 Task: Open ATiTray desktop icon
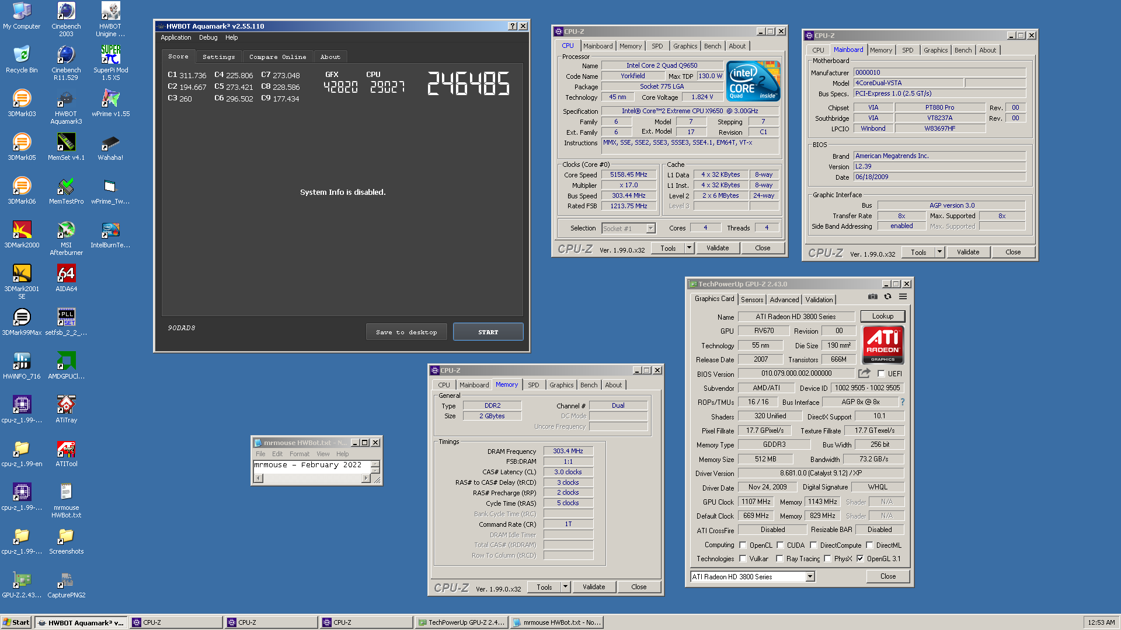point(66,409)
